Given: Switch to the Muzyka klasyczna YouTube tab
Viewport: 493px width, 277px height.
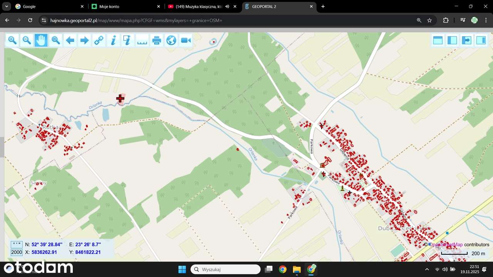Looking at the screenshot, I should [x=202, y=7].
